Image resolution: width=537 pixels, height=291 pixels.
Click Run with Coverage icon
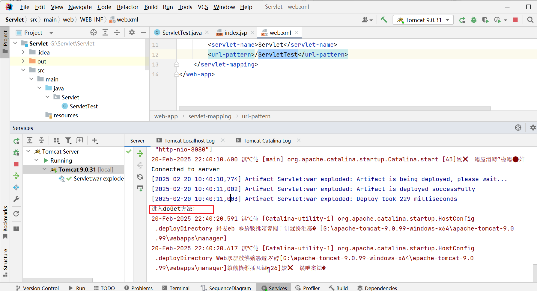pyautogui.click(x=485, y=20)
